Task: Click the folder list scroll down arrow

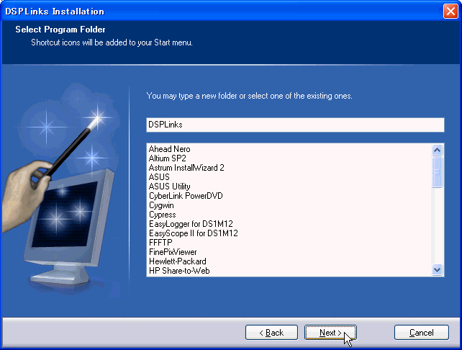Action: (x=438, y=269)
